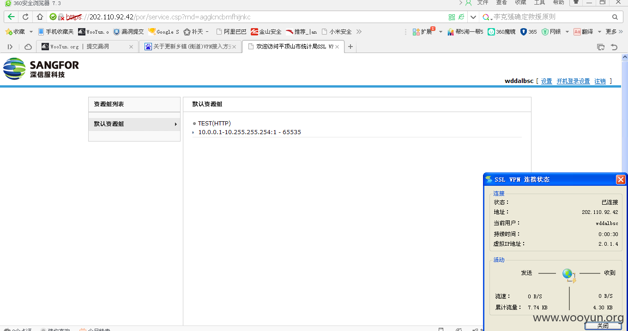Image resolution: width=628 pixels, height=331 pixels.
Task: Click the 关闭 button in VPN dialog
Action: coord(603,326)
